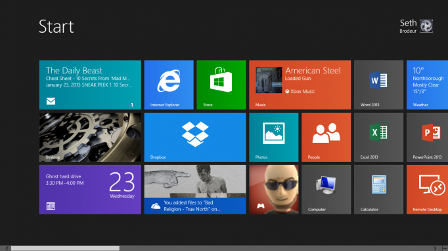Click the 'Mostly Clear' weather text

pyautogui.click(x=426, y=85)
